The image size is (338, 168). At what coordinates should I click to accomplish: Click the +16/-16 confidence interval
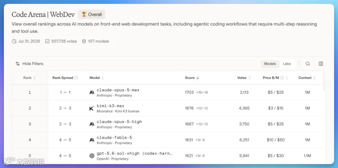(x=202, y=93)
